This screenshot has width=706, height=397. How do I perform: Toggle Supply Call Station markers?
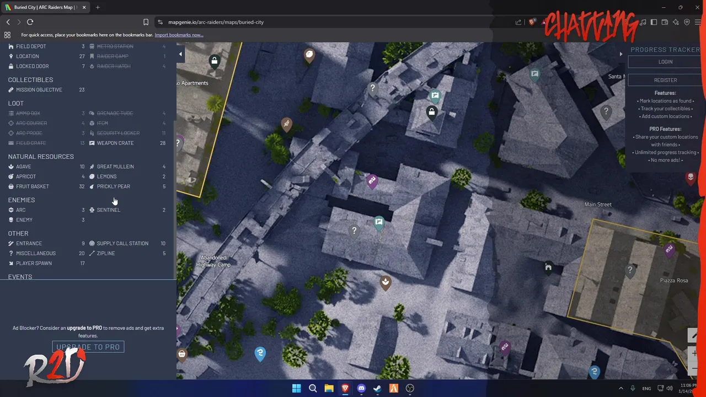pos(127,243)
